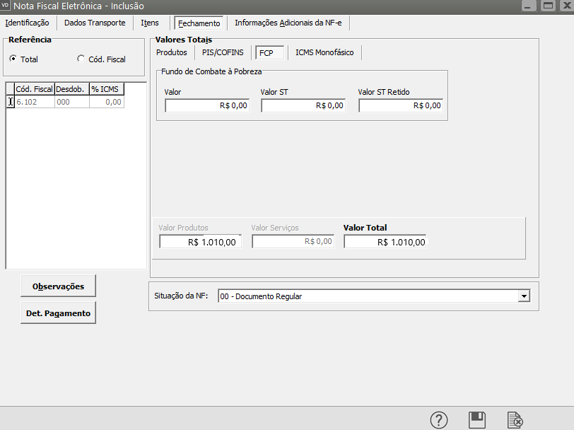Click the FCP Valor ST input field
Viewport: 574px width, 430px height.
pos(303,105)
